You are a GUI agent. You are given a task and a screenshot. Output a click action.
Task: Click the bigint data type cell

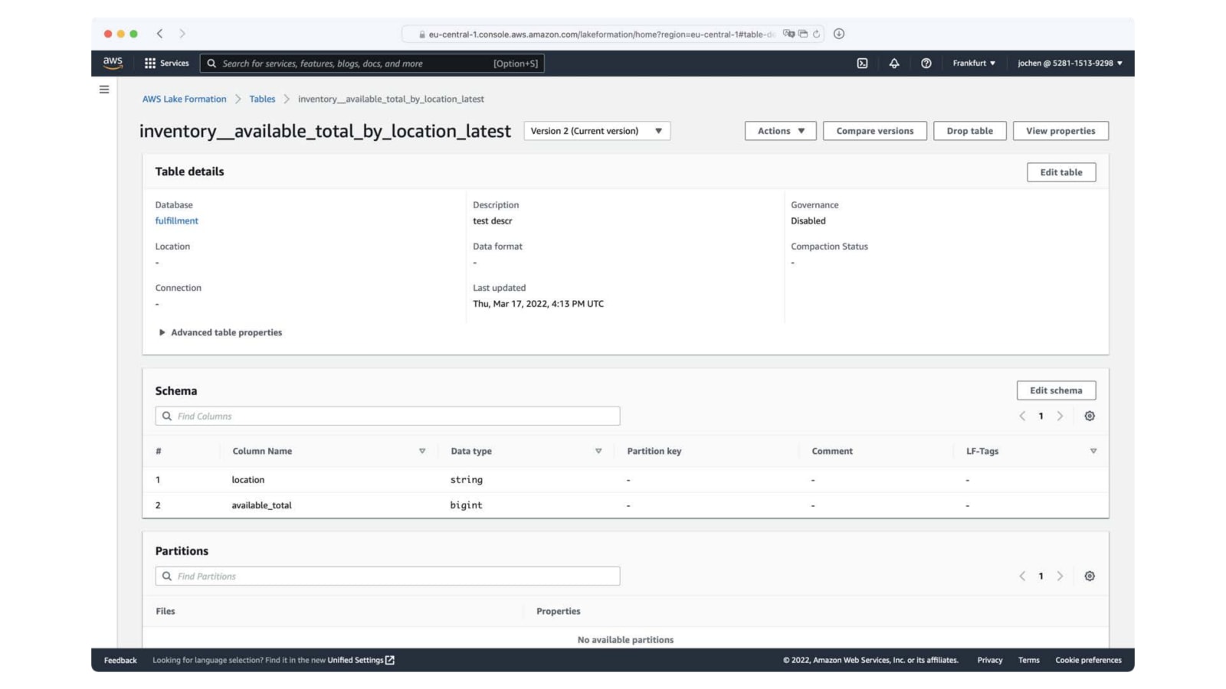coord(466,505)
